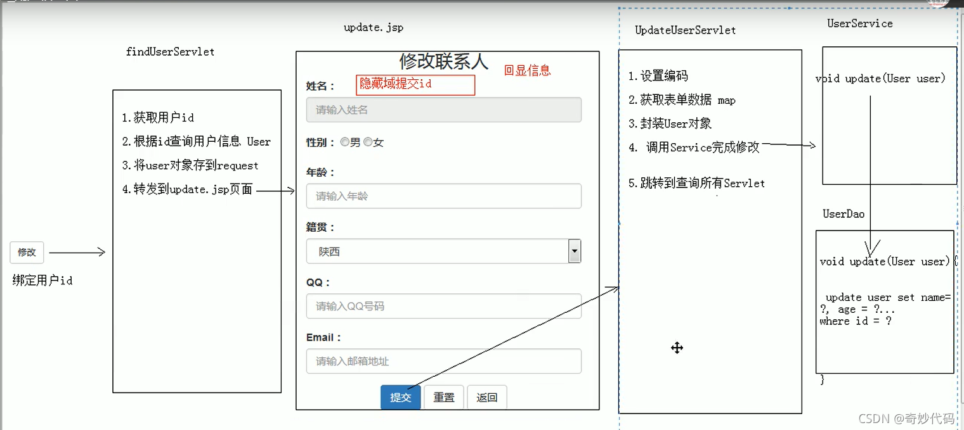The height and width of the screenshot is (430, 964).
Task: Click the text 4. 调用Service完成修改
Action: tap(694, 148)
